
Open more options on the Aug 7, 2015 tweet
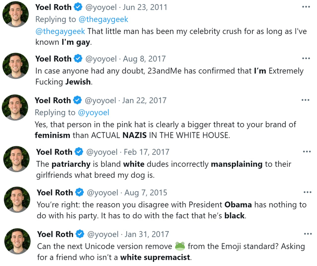pos(308,192)
